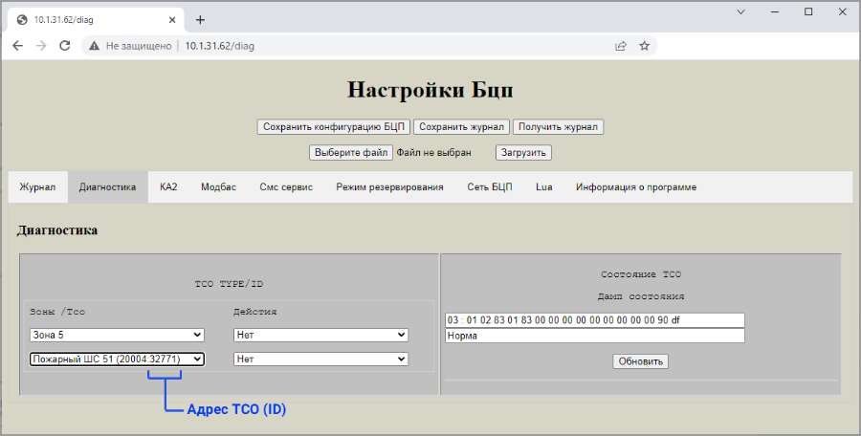Open the Модбас tab

[218, 187]
